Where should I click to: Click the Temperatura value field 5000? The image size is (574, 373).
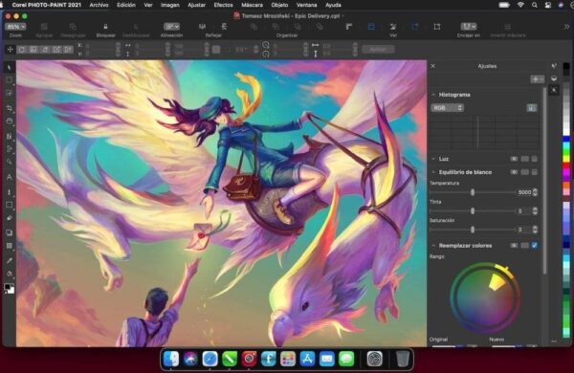(524, 192)
